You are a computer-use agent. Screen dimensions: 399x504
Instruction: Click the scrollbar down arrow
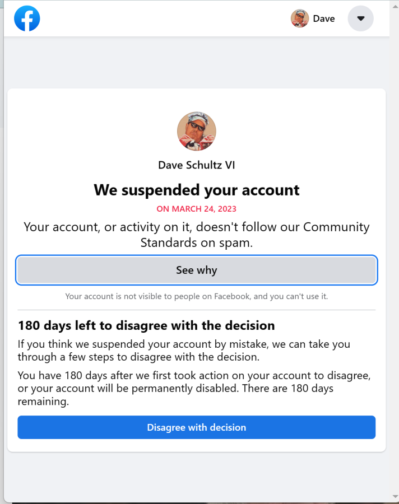(395, 497)
